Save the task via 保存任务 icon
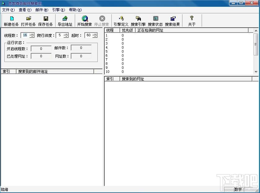Screen dimensions: 260x193 click(x=45, y=21)
